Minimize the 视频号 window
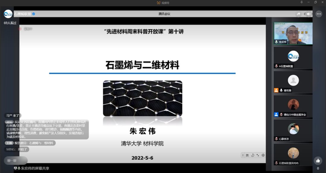 [308, 2]
